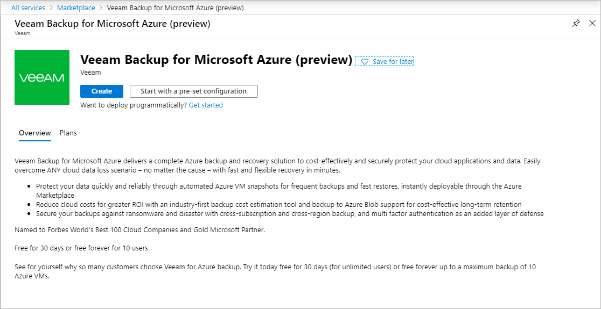Viewport: 601px width, 309px height.
Task: Click the Free for 30 days text line
Action: 81,248
